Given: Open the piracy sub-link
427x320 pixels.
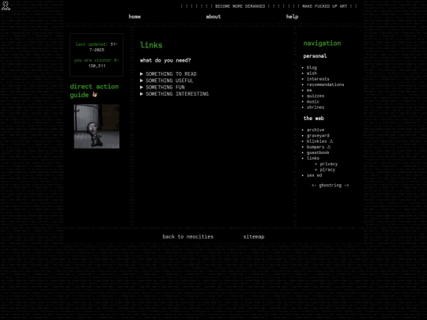Looking at the screenshot, I should pyautogui.click(x=327, y=170).
